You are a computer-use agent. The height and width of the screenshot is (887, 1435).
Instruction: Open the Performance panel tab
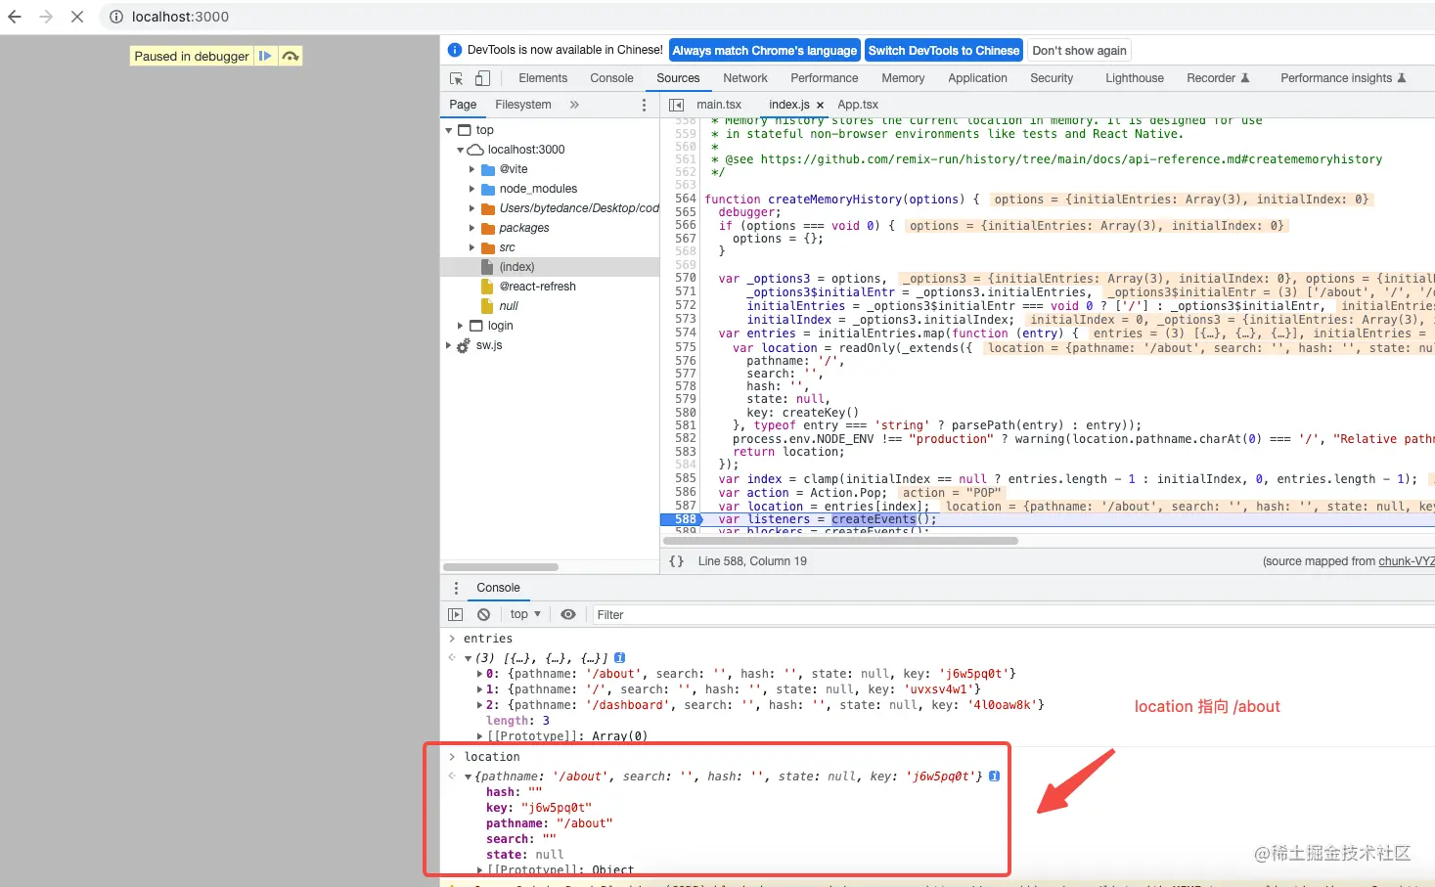825,78
